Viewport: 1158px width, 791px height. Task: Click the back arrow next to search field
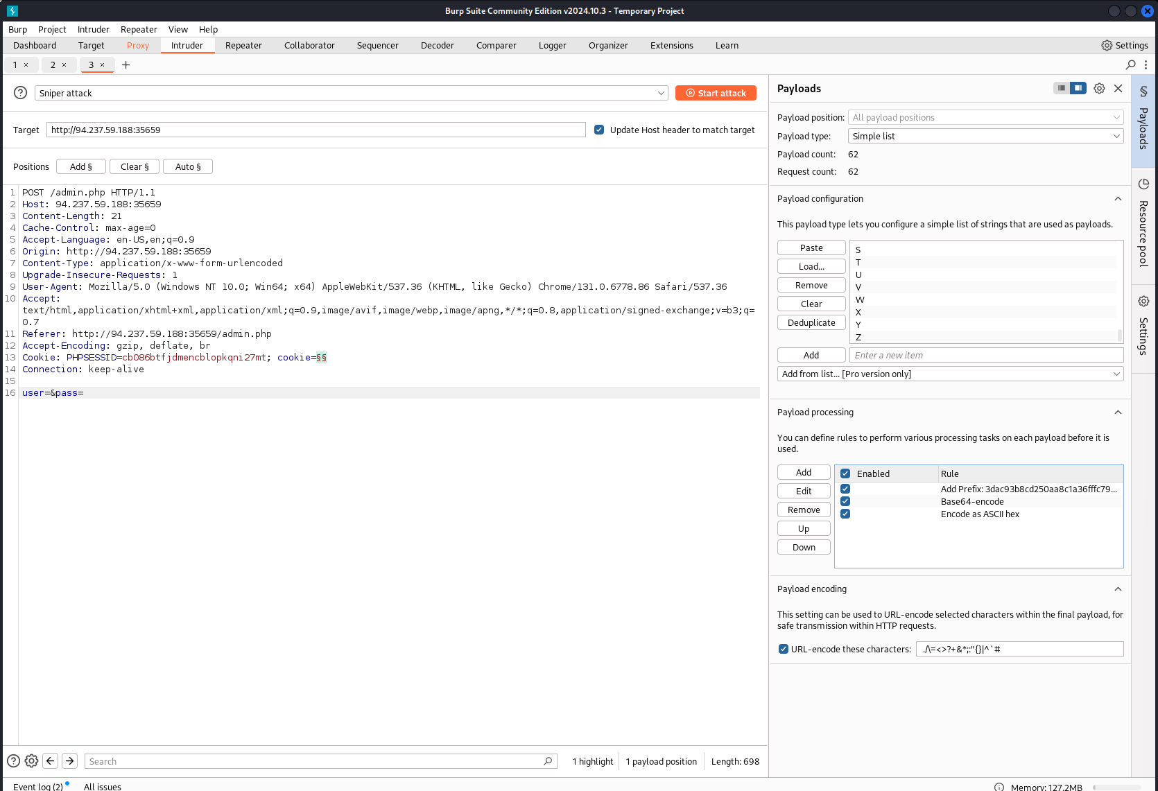51,761
